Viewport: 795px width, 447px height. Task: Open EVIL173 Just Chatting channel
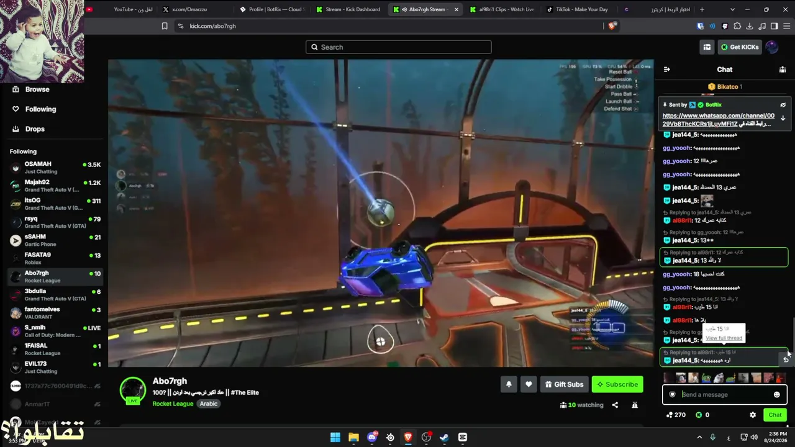[55, 367]
